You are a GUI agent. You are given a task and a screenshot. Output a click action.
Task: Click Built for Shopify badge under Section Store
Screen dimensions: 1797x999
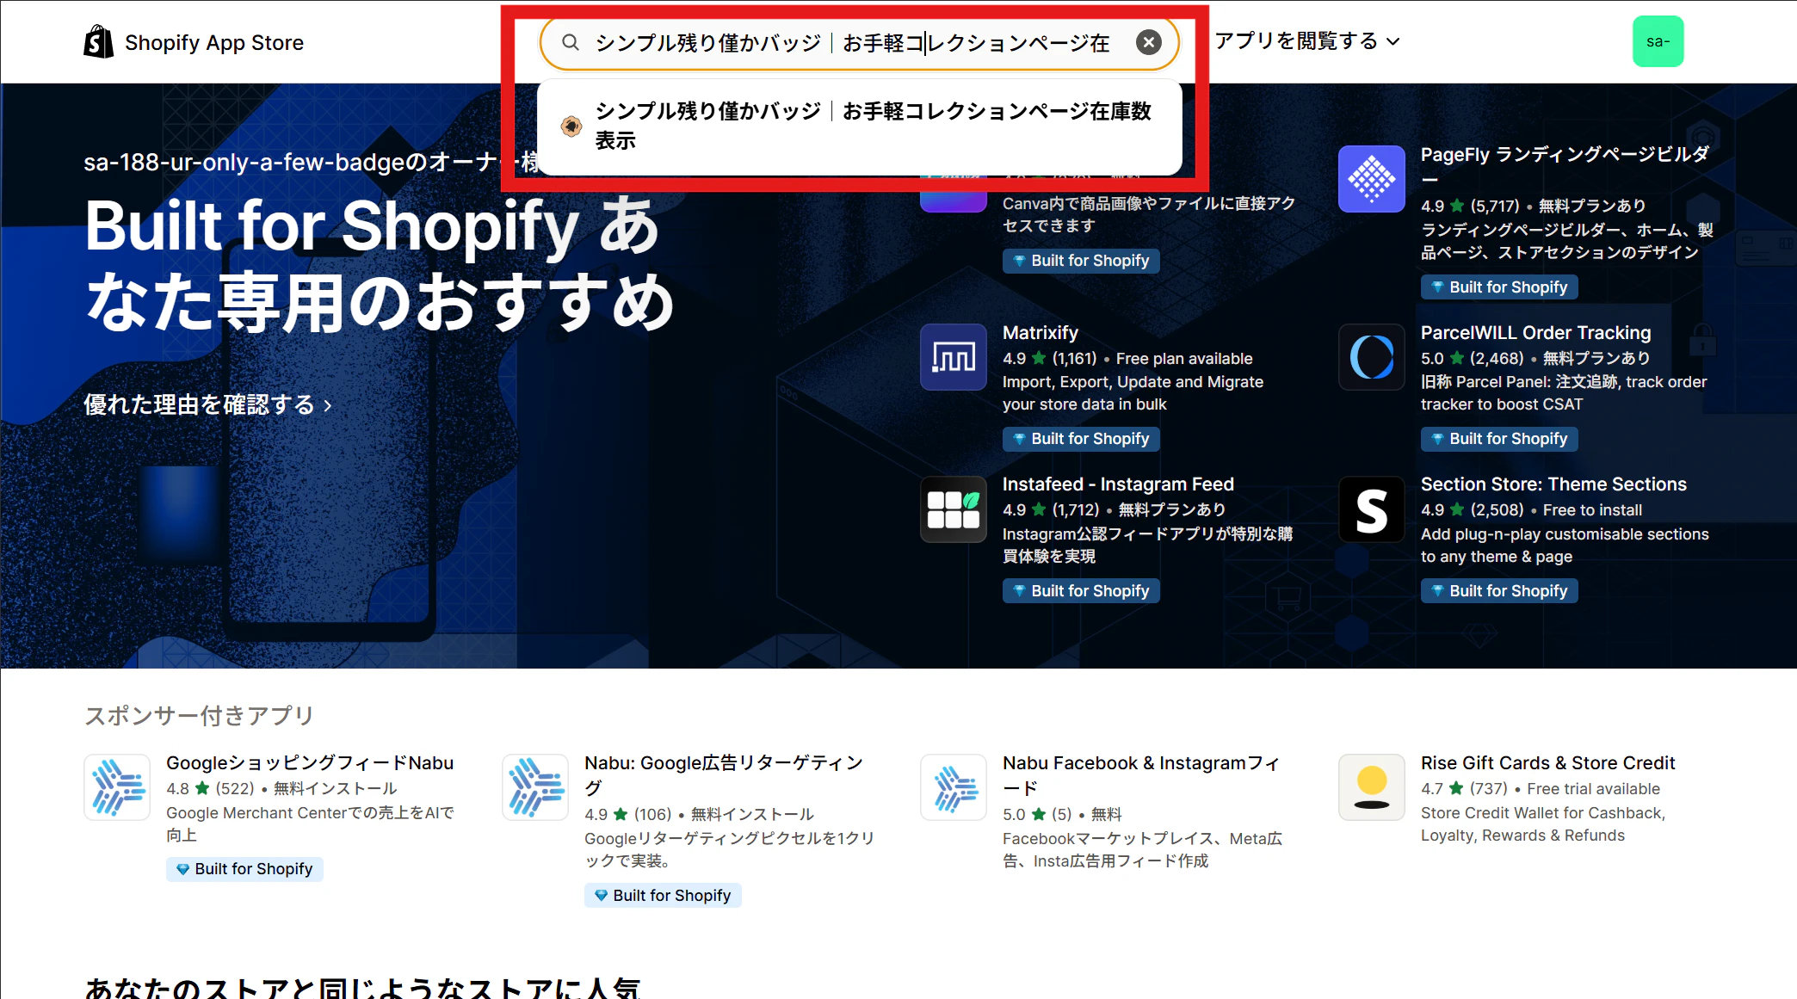tap(1499, 591)
